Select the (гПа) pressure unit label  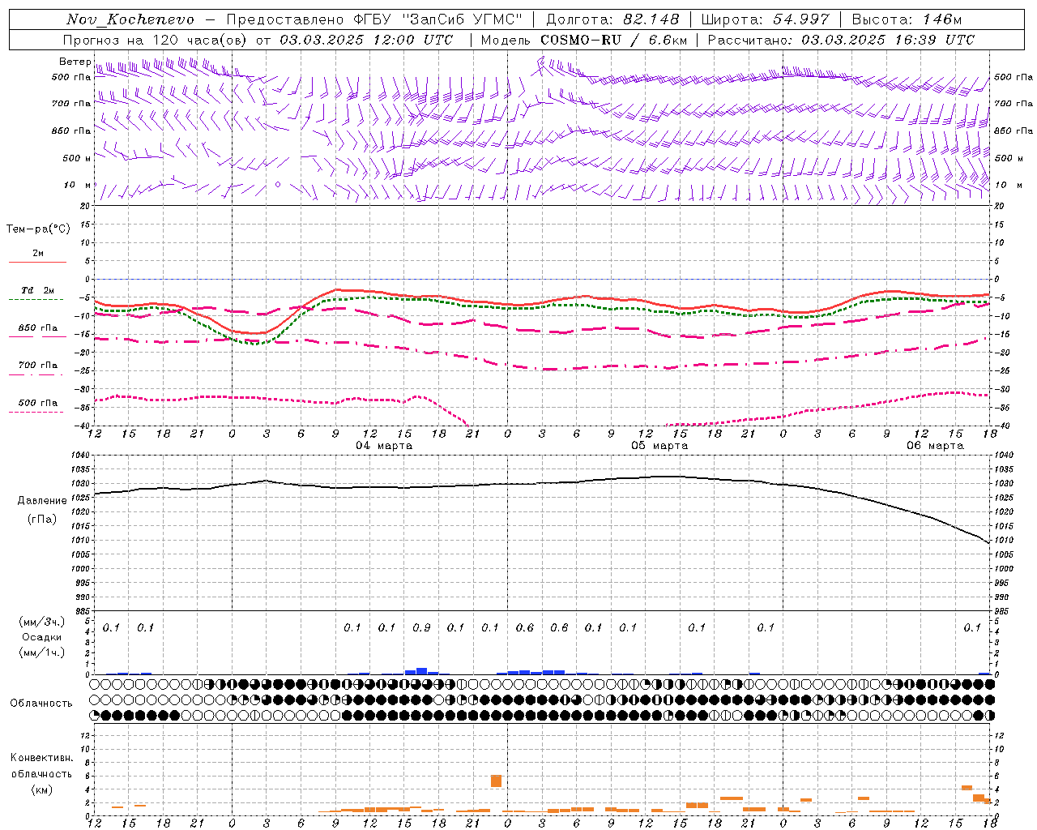[x=42, y=519]
